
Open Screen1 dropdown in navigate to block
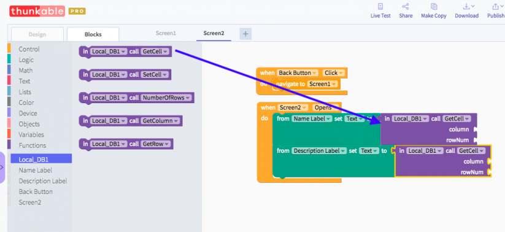[323, 84]
